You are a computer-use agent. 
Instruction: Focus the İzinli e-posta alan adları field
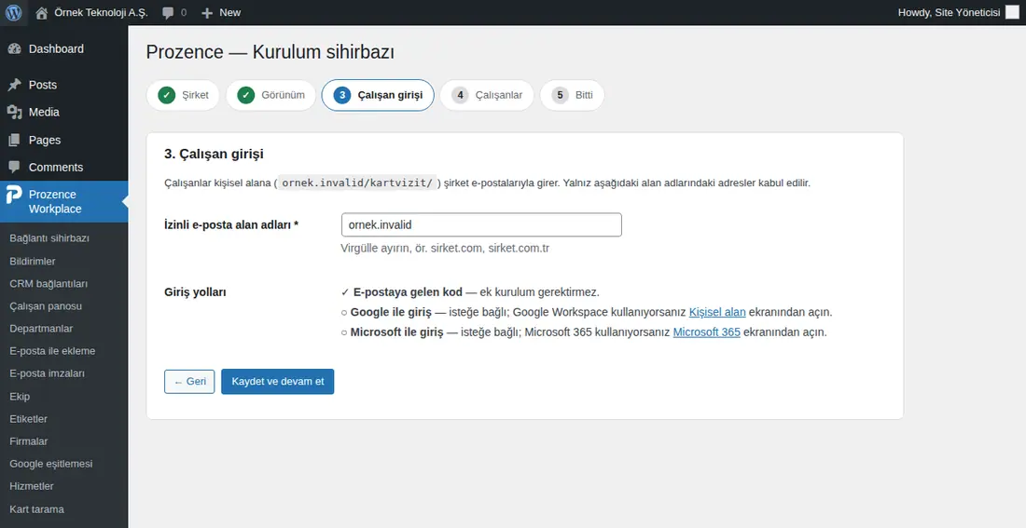(481, 224)
